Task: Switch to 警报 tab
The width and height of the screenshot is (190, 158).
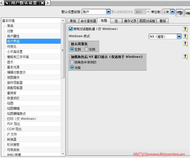Action: (x=163, y=21)
